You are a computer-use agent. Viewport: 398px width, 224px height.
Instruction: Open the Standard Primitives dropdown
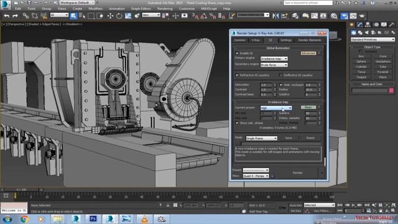click(x=373, y=40)
